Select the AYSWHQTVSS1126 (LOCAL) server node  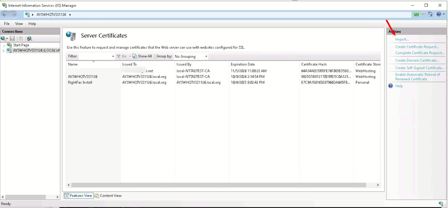click(36, 50)
